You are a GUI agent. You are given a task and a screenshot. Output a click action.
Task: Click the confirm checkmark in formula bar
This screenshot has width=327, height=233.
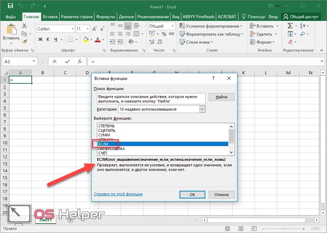[67, 61]
